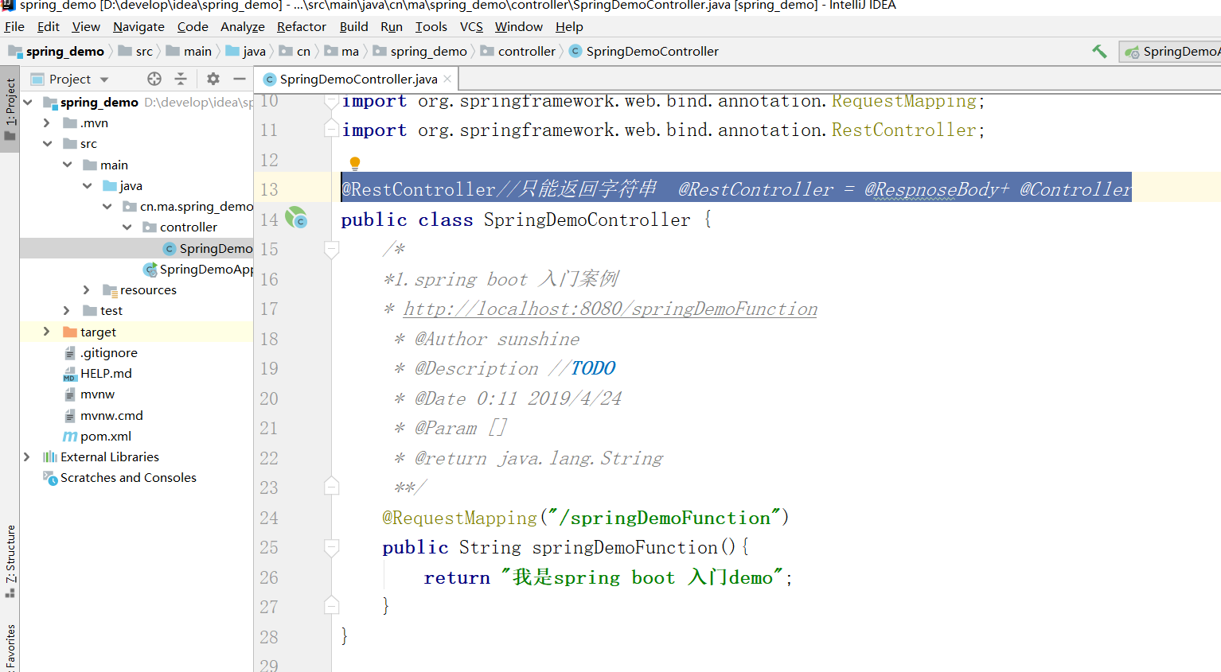Open the File menu
This screenshot has width=1221, height=672.
point(14,26)
